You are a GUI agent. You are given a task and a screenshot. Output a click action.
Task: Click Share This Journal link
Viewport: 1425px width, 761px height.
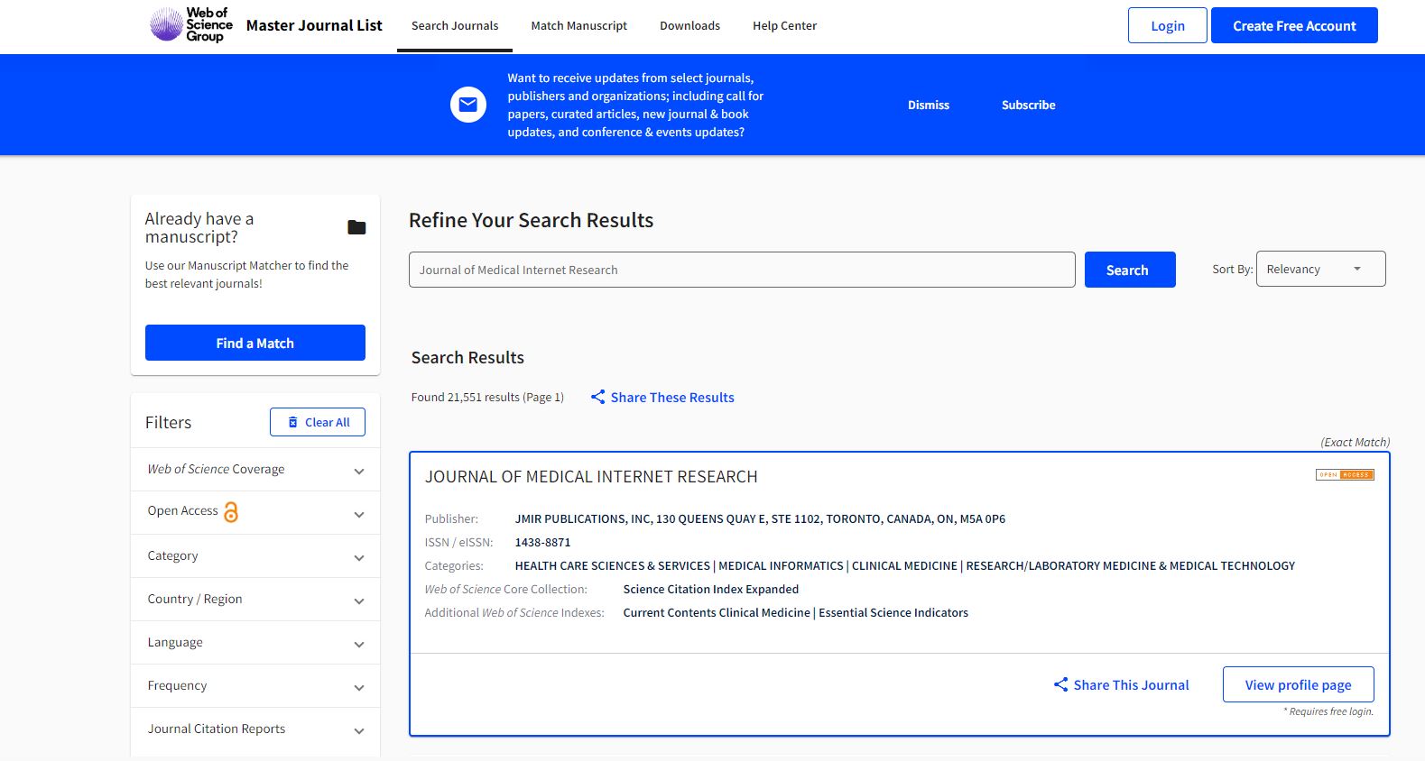tap(1131, 684)
